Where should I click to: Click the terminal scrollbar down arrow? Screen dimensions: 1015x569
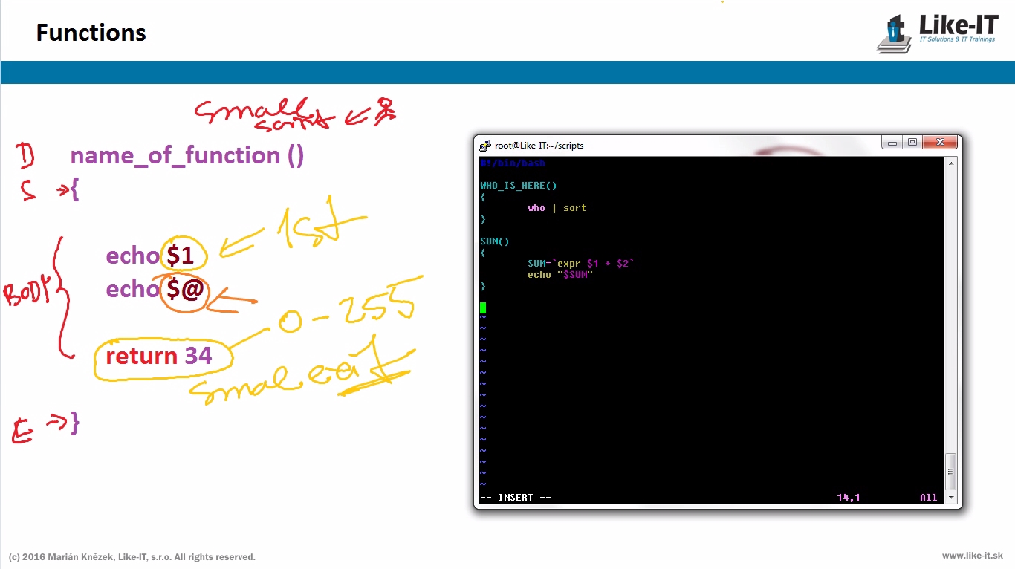[951, 498]
